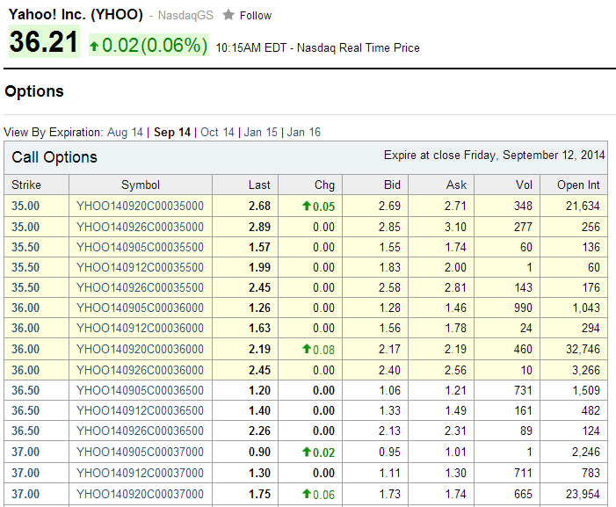Click the Symbol column header
Viewport: 616px width, 507px height.
point(141,185)
